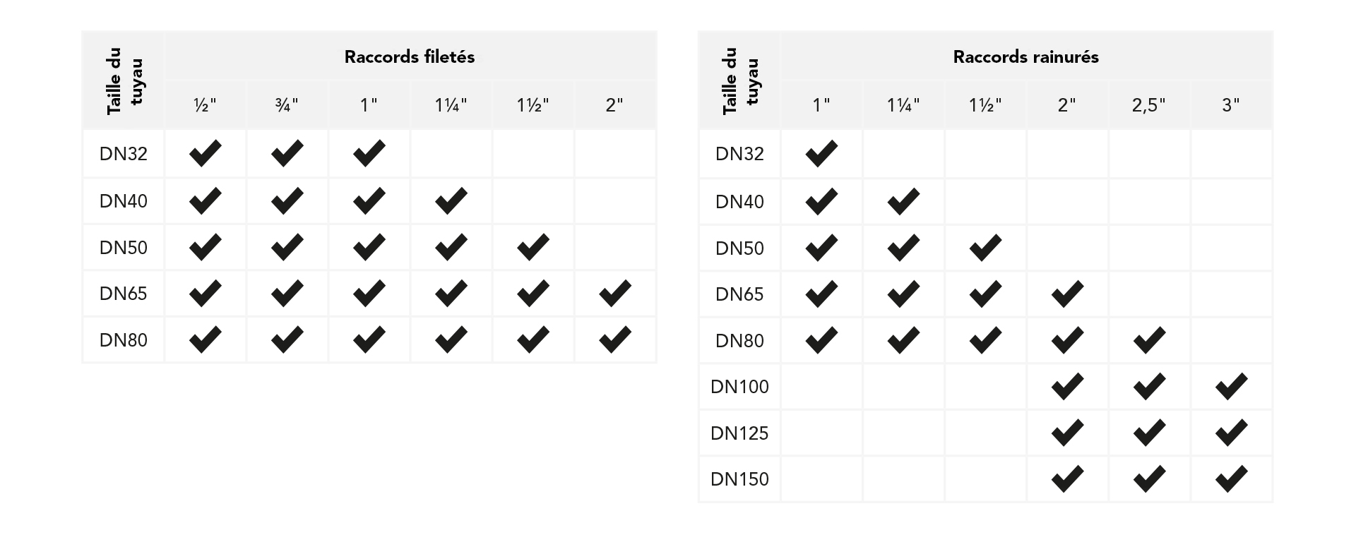Click the DN32 checkmark under ½" threaded column
The height and width of the screenshot is (535, 1356).
click(205, 153)
